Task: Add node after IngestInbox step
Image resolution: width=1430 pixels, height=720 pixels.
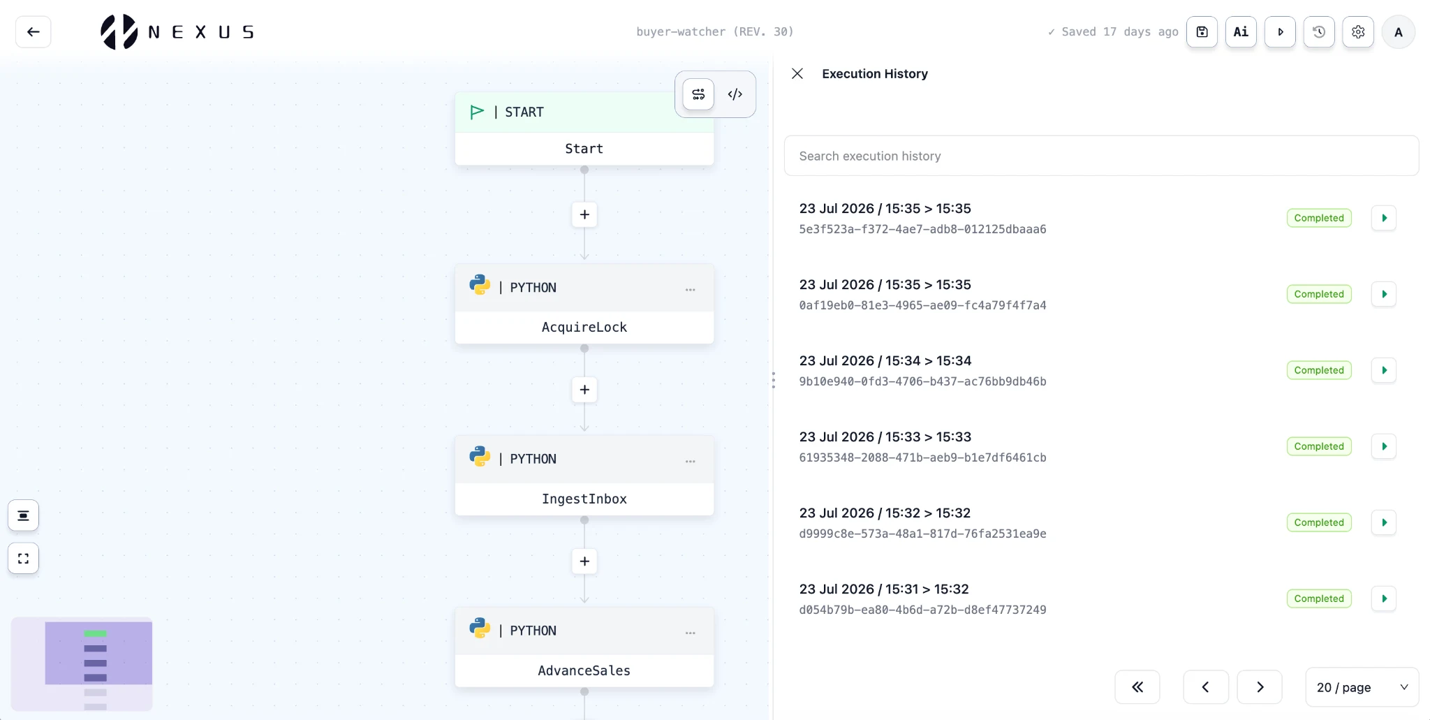Action: 584,561
